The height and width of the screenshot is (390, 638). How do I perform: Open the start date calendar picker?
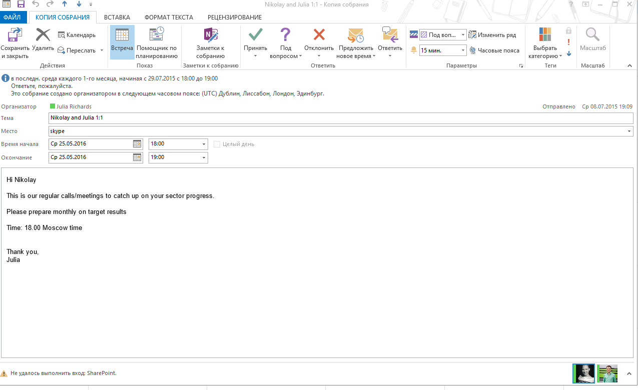(x=137, y=144)
